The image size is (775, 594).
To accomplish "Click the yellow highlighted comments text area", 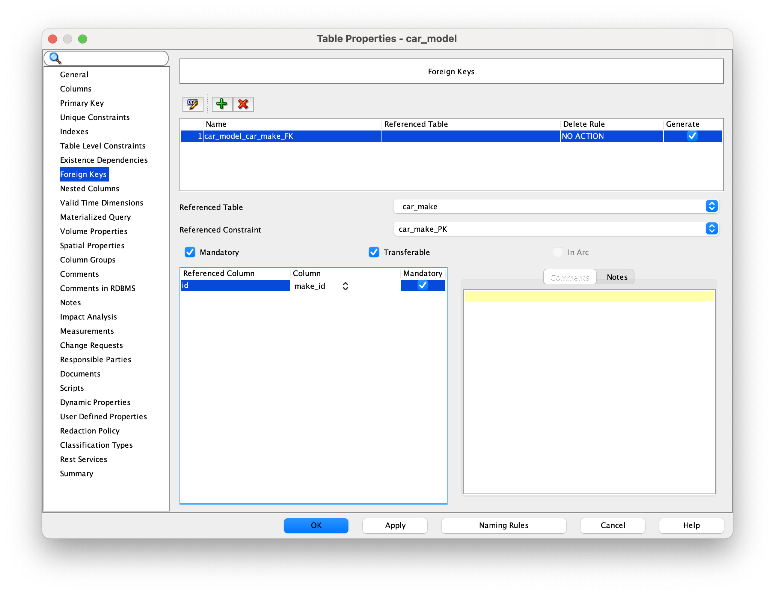I will tap(589, 296).
